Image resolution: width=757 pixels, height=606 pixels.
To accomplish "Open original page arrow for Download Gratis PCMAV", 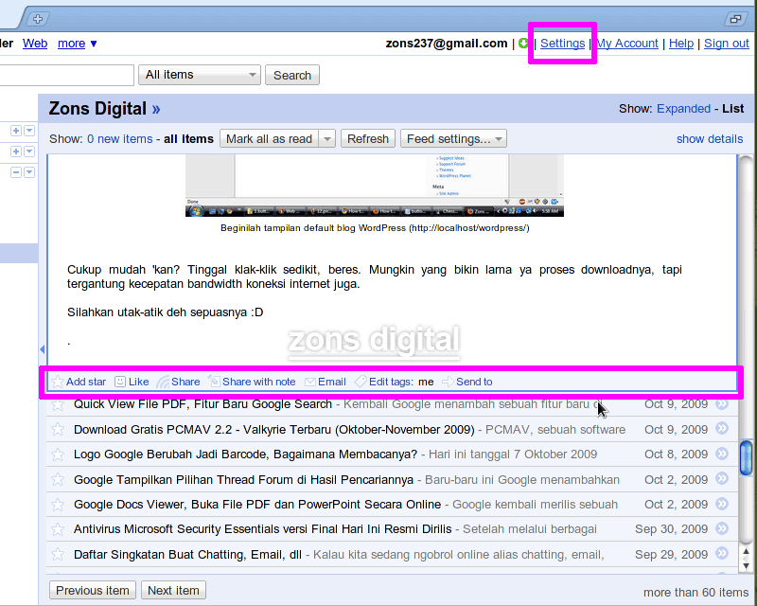I will (722, 428).
